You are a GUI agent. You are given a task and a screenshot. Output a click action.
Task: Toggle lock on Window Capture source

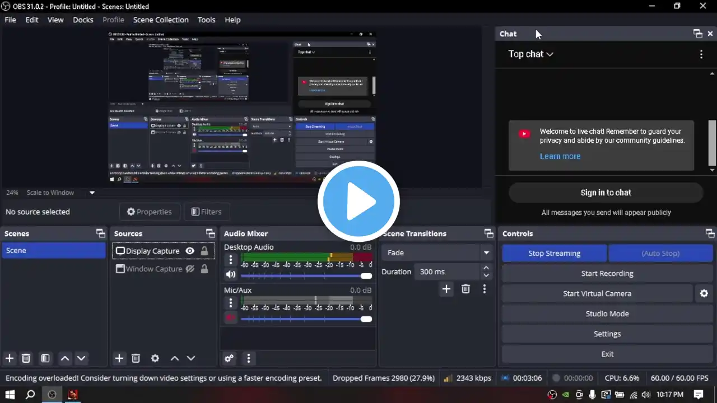(204, 269)
